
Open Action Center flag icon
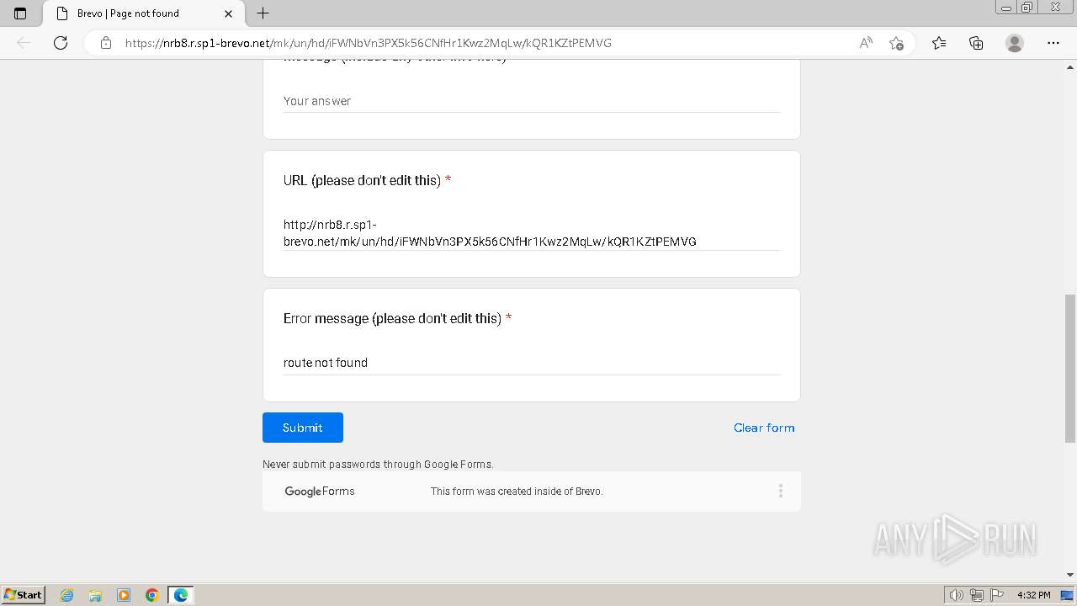click(996, 595)
